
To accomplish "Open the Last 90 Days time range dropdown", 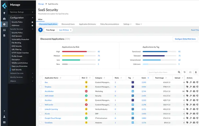I will [65, 30].
